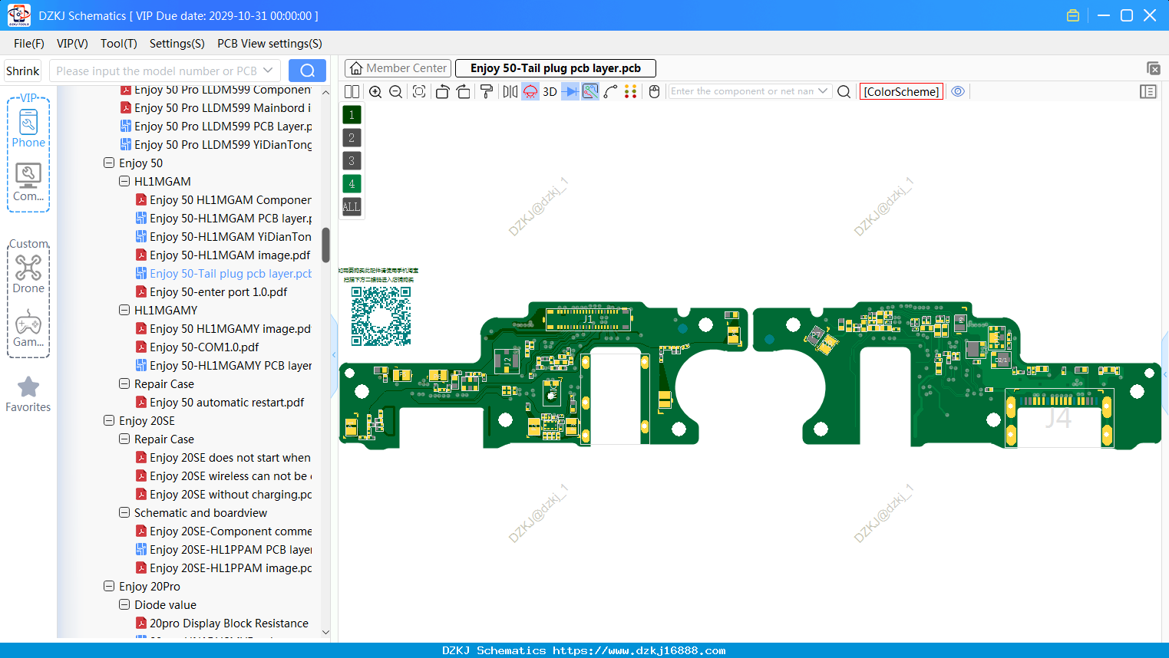Rotate board counter-clockwise
Viewport: 1169px width, 658px height.
pyautogui.click(x=442, y=92)
